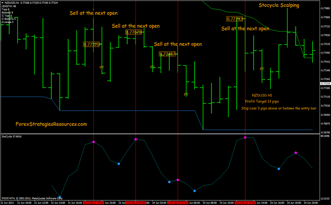
Task: Click the 'StoCycle 37.6616' indicator label
Action: click(11, 136)
